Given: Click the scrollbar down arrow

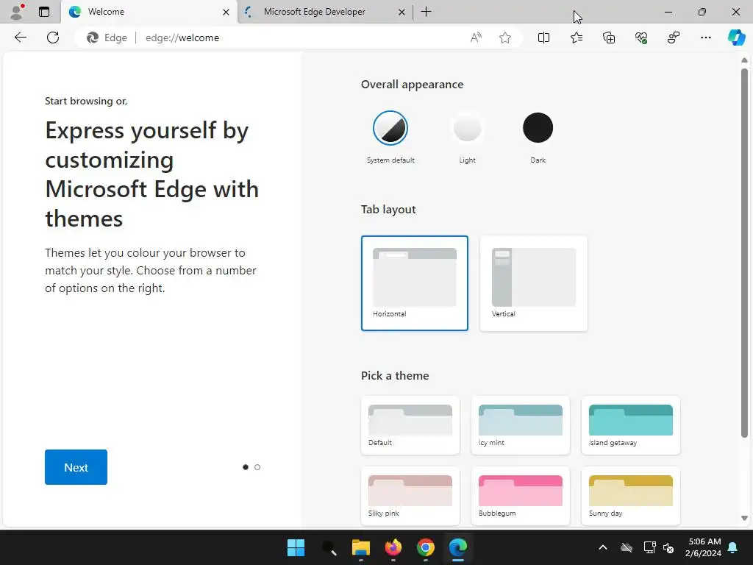Looking at the screenshot, I should (x=744, y=519).
